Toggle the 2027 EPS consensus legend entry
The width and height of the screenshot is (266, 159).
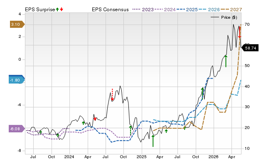click(x=231, y=10)
